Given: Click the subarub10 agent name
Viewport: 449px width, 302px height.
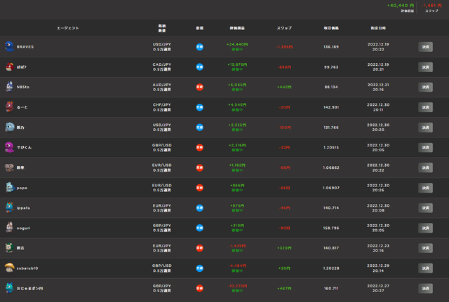Looking at the screenshot, I should point(27,268).
